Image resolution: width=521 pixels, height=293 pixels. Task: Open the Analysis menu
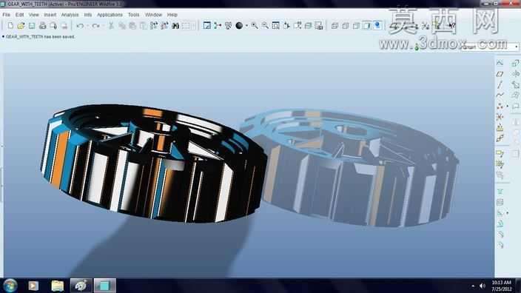[x=70, y=15]
